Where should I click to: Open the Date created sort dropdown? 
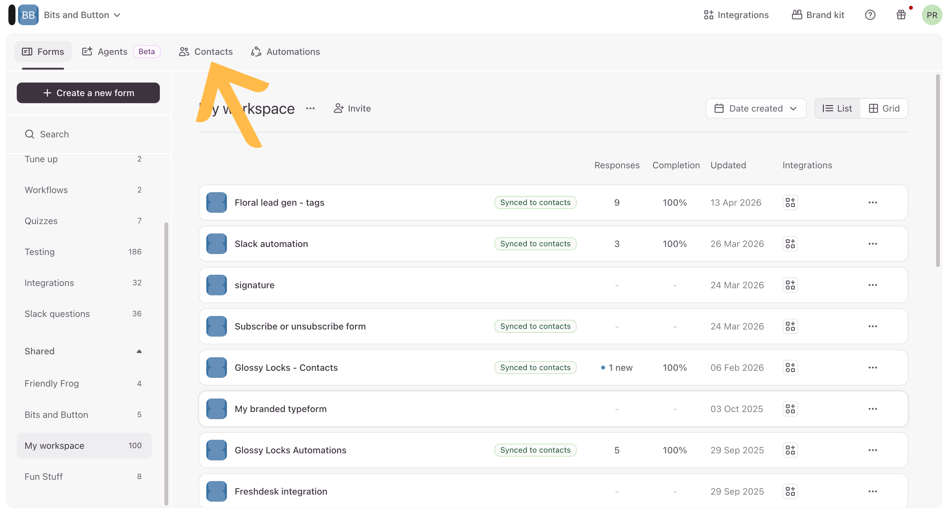pos(756,109)
